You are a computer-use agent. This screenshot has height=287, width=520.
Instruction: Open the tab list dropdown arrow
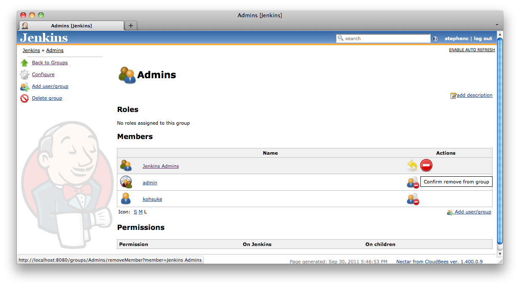[497, 25]
